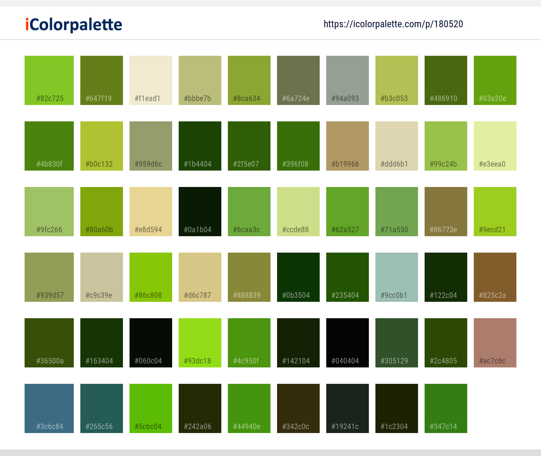Click the iColorpalette logo
This screenshot has width=541, height=456.
[x=74, y=25]
